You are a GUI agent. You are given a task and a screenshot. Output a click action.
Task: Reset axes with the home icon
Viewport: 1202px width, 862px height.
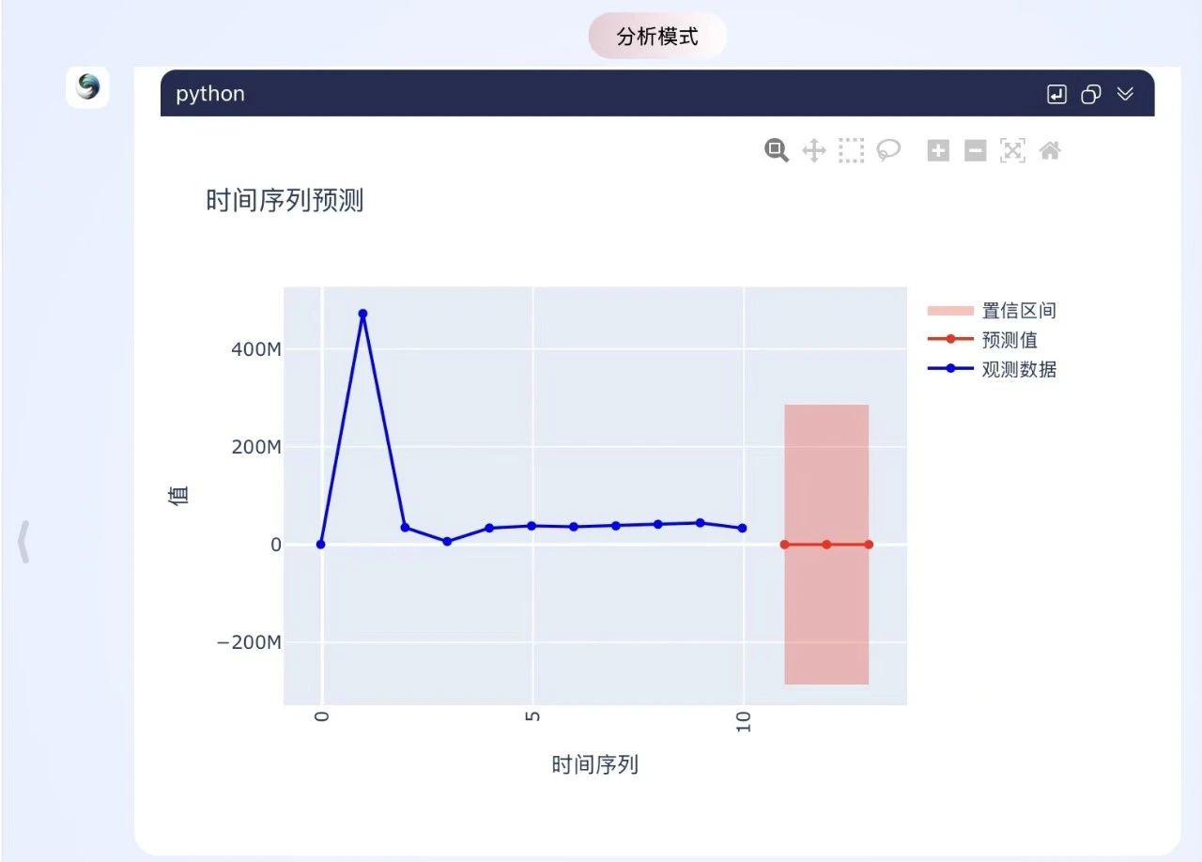[x=1050, y=150]
